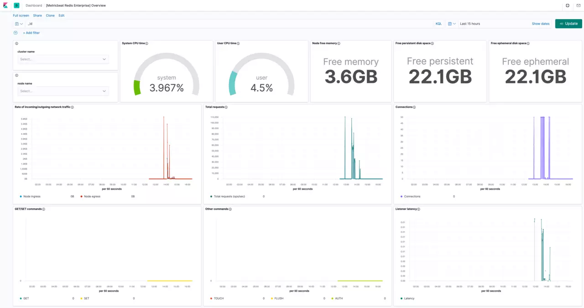Expand the node name dropdown
This screenshot has height=308, width=584.
pos(63,91)
